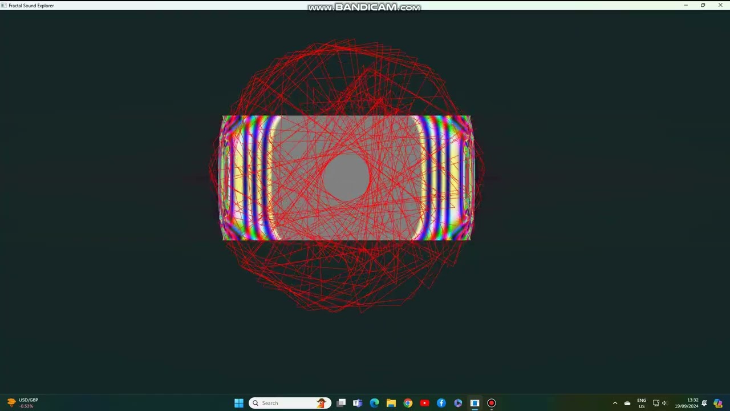Launch Microsoft Teams from the taskbar
This screenshot has width=730, height=411.
358,403
